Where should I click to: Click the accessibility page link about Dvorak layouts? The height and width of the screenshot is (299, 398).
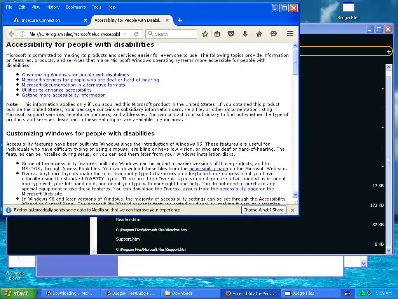point(239,189)
